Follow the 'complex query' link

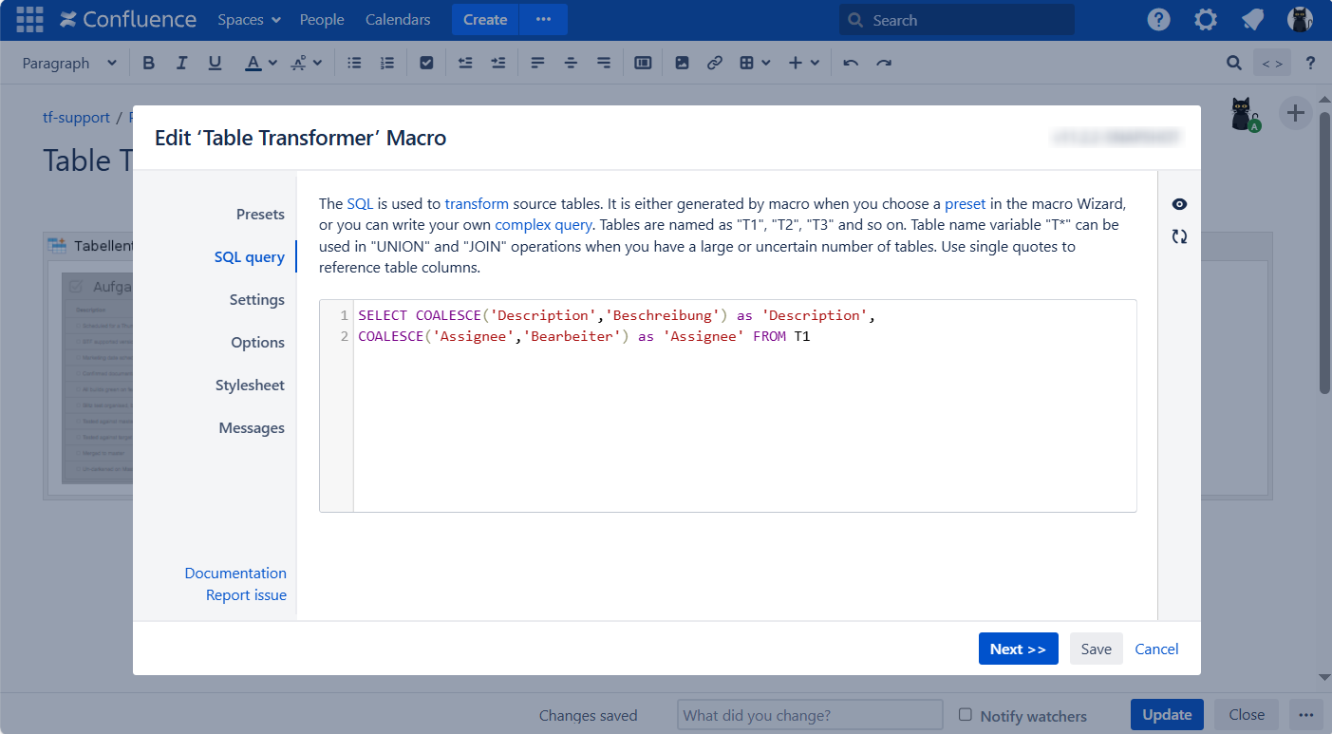tap(543, 225)
